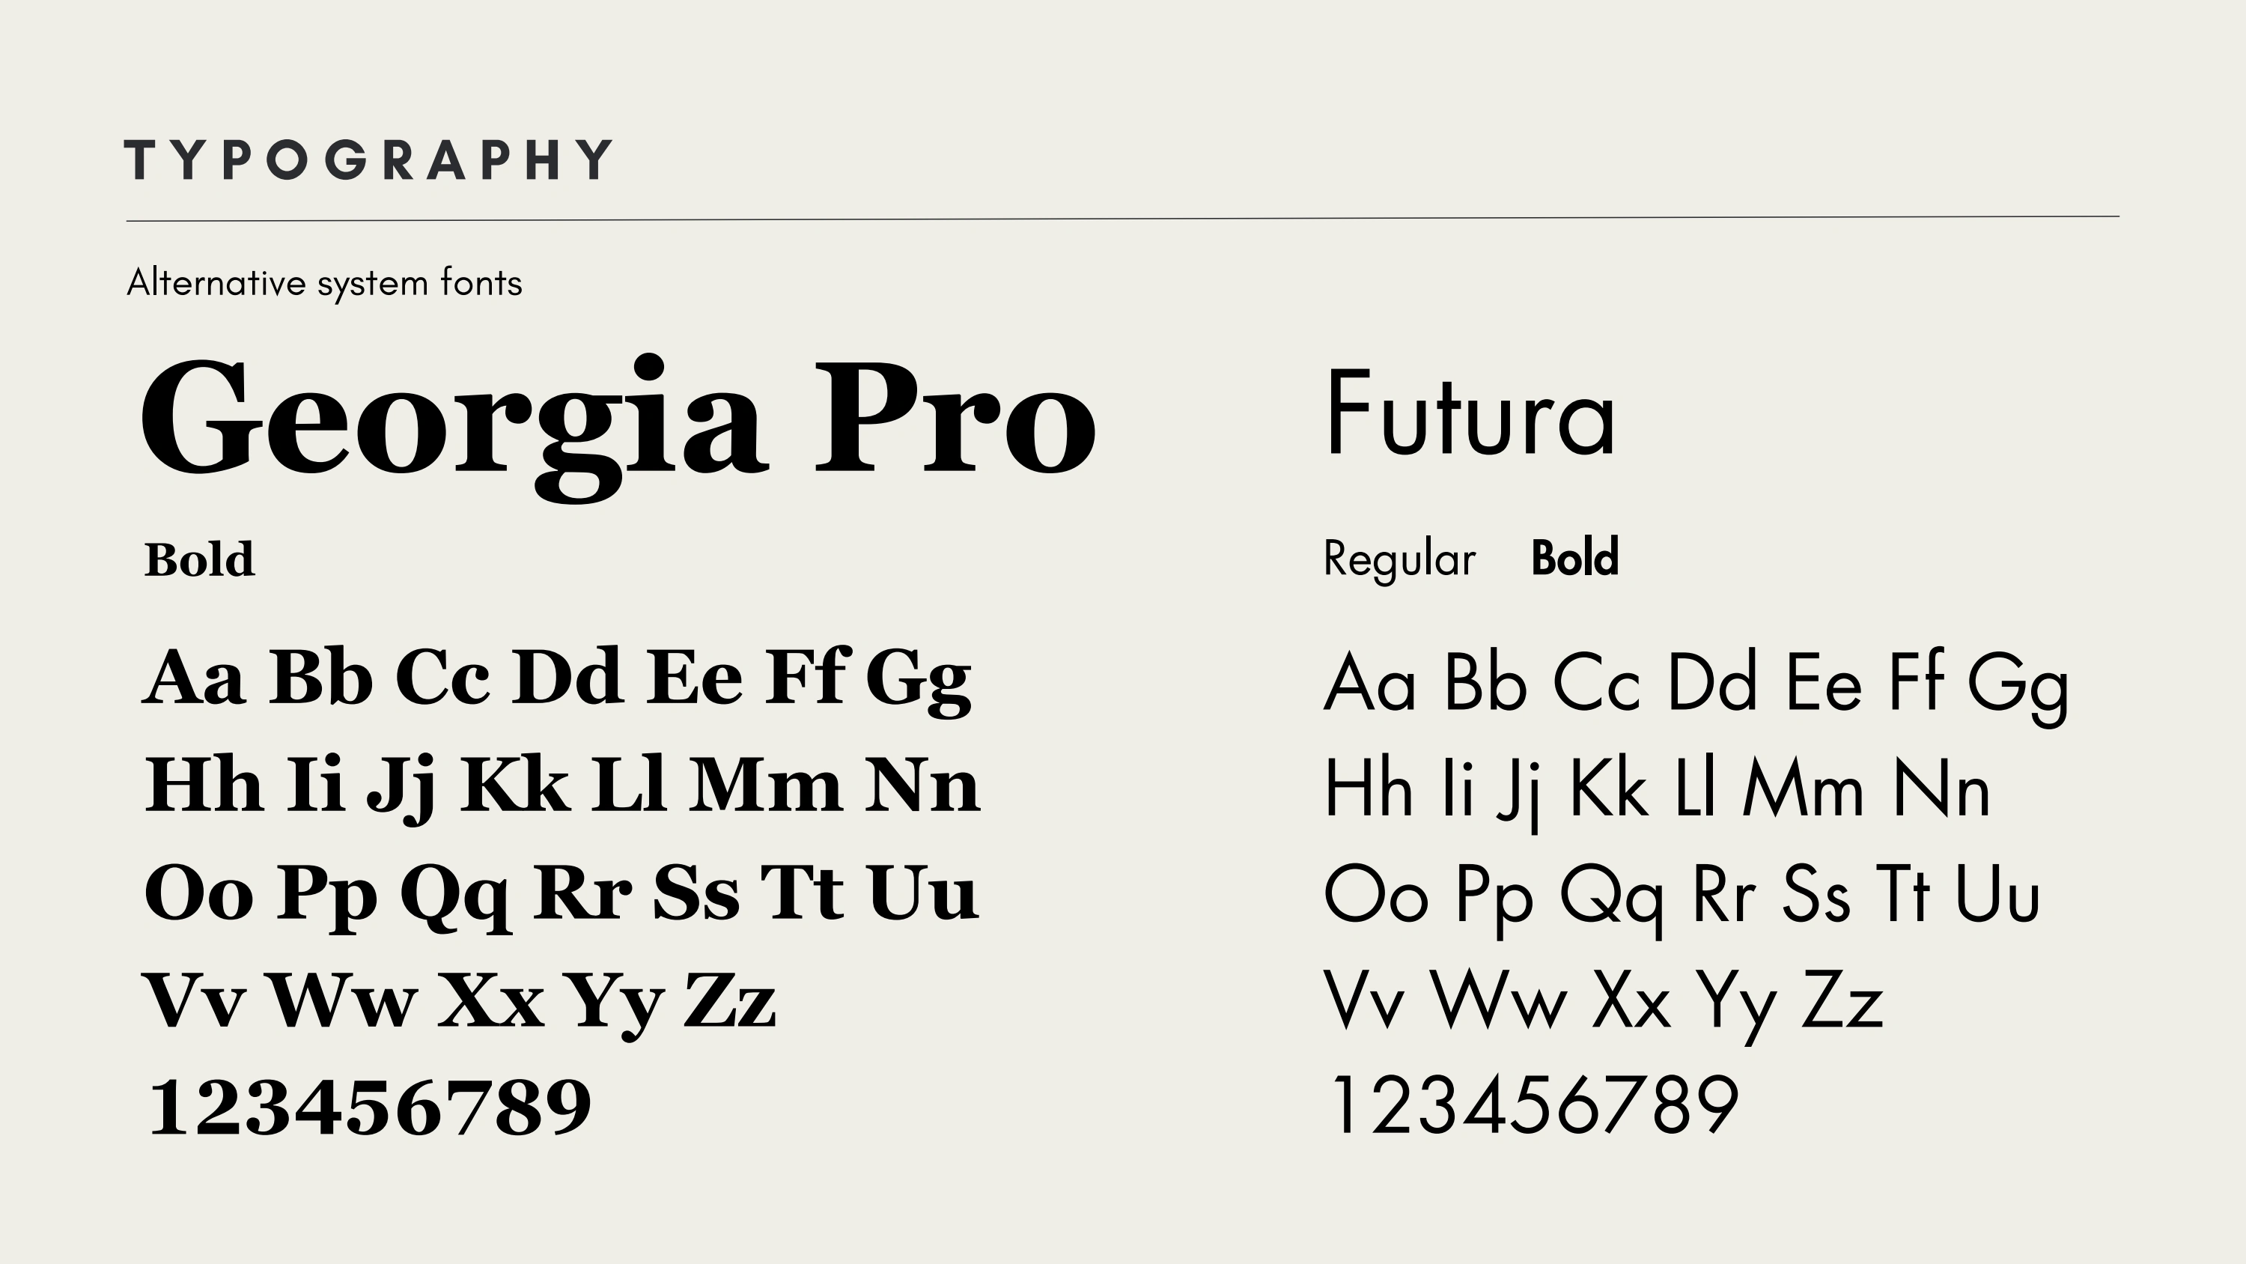Click the serif "Ww" letter pair
The image size is (2246, 1264).
coord(343,1000)
